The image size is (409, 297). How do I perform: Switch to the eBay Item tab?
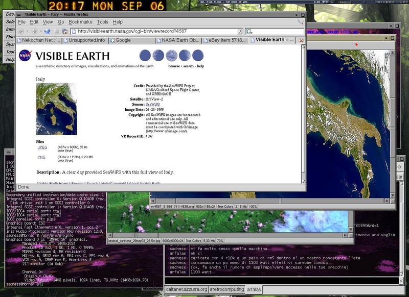225,40
